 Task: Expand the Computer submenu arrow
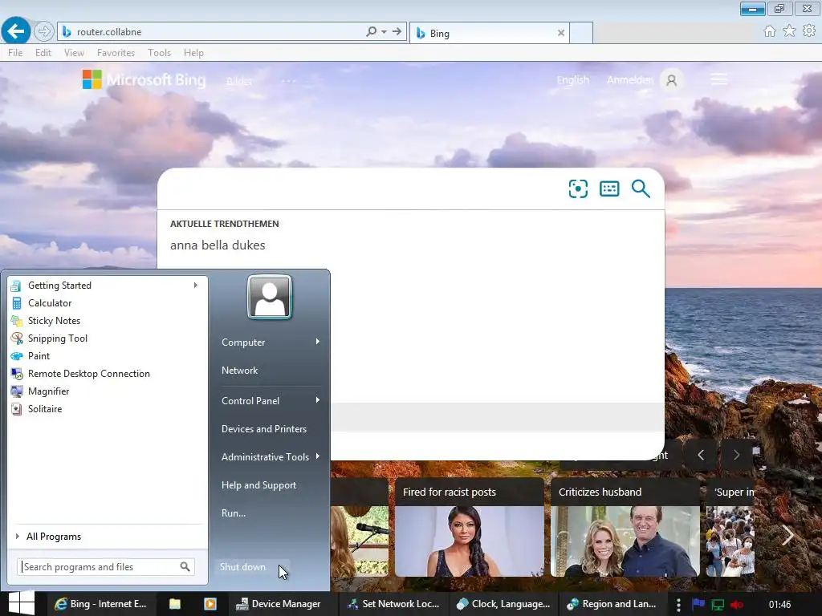pyautogui.click(x=318, y=342)
